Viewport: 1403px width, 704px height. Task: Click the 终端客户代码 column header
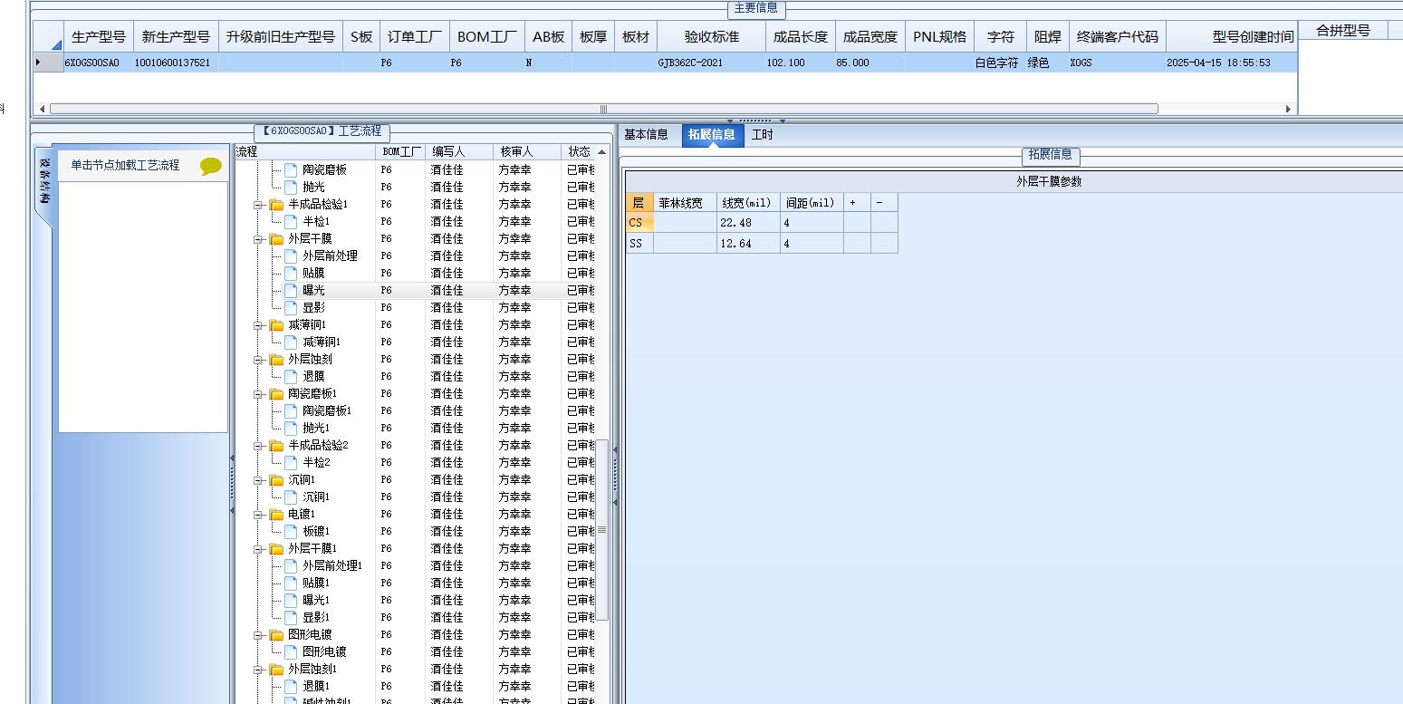[1118, 37]
